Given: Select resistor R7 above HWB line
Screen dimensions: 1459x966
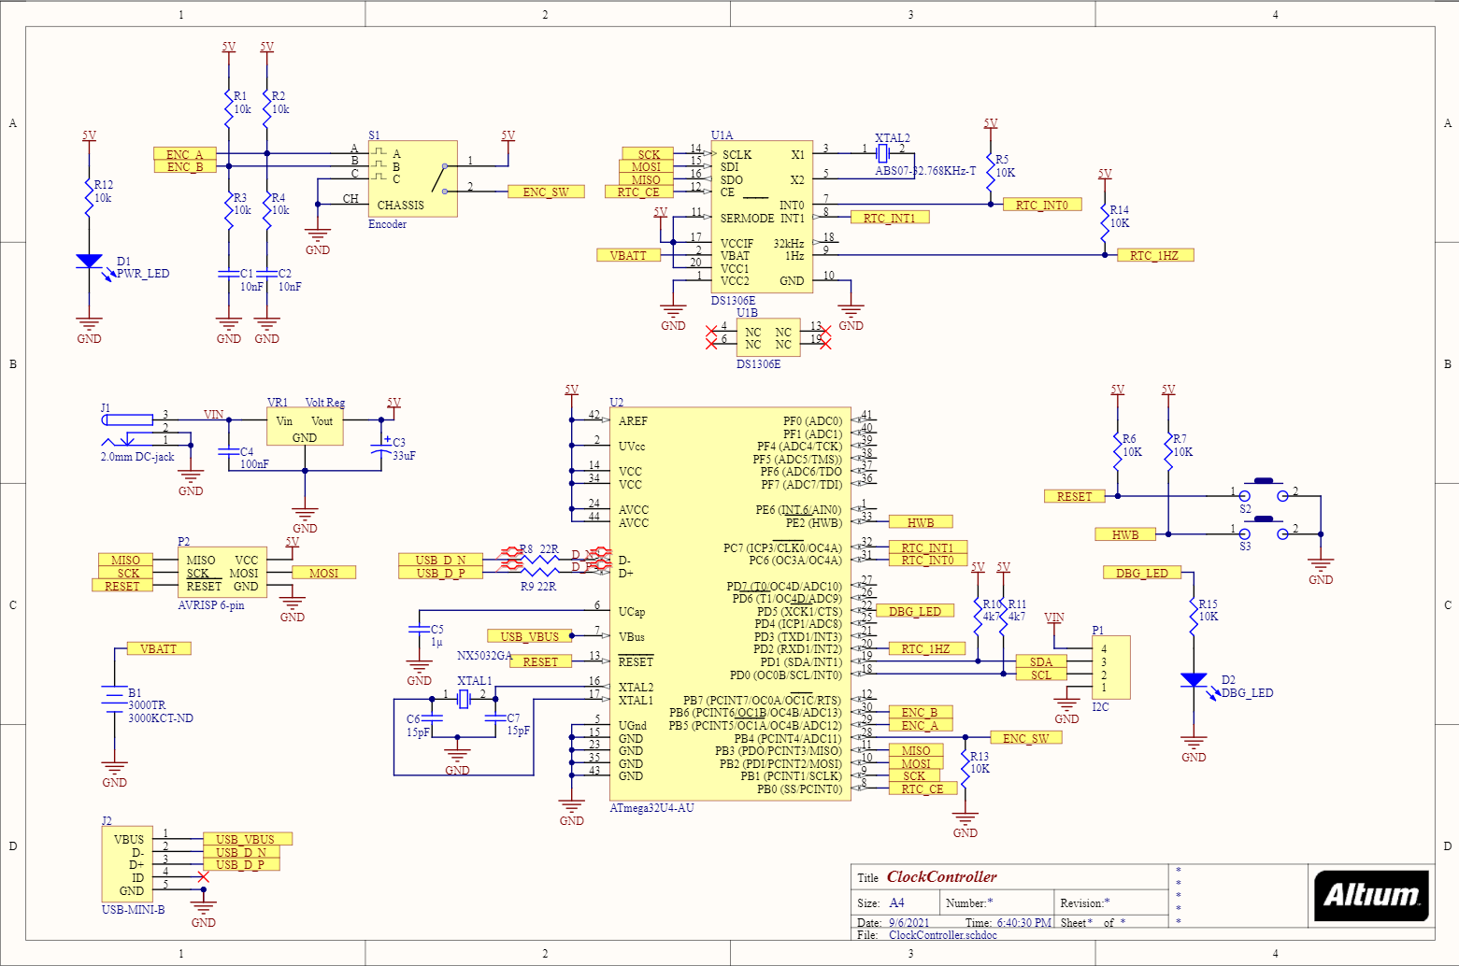Looking at the screenshot, I should [1168, 451].
